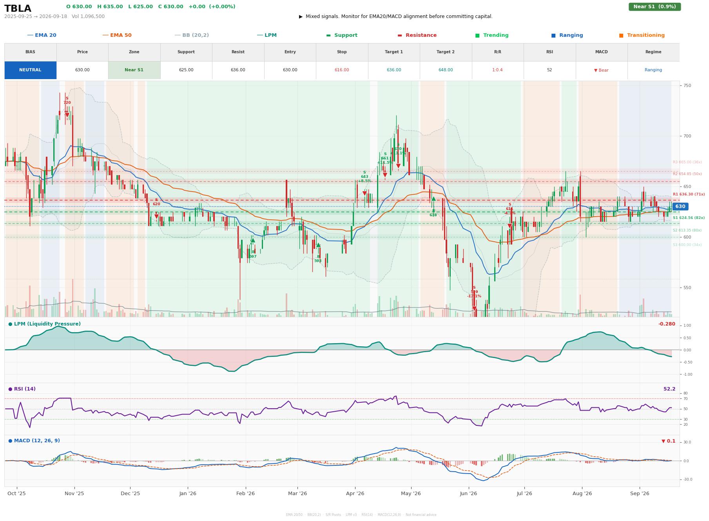This screenshot has height=521, width=709.
Task: Click the B 593 buy signal arrow
Action: [318, 245]
